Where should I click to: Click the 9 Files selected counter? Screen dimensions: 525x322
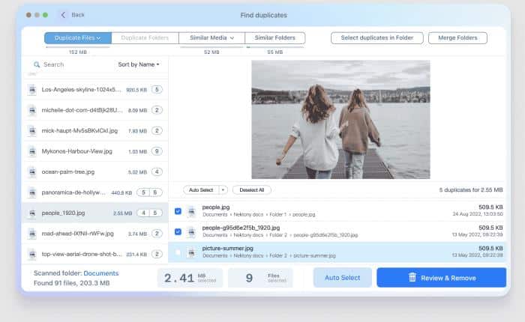click(260, 278)
